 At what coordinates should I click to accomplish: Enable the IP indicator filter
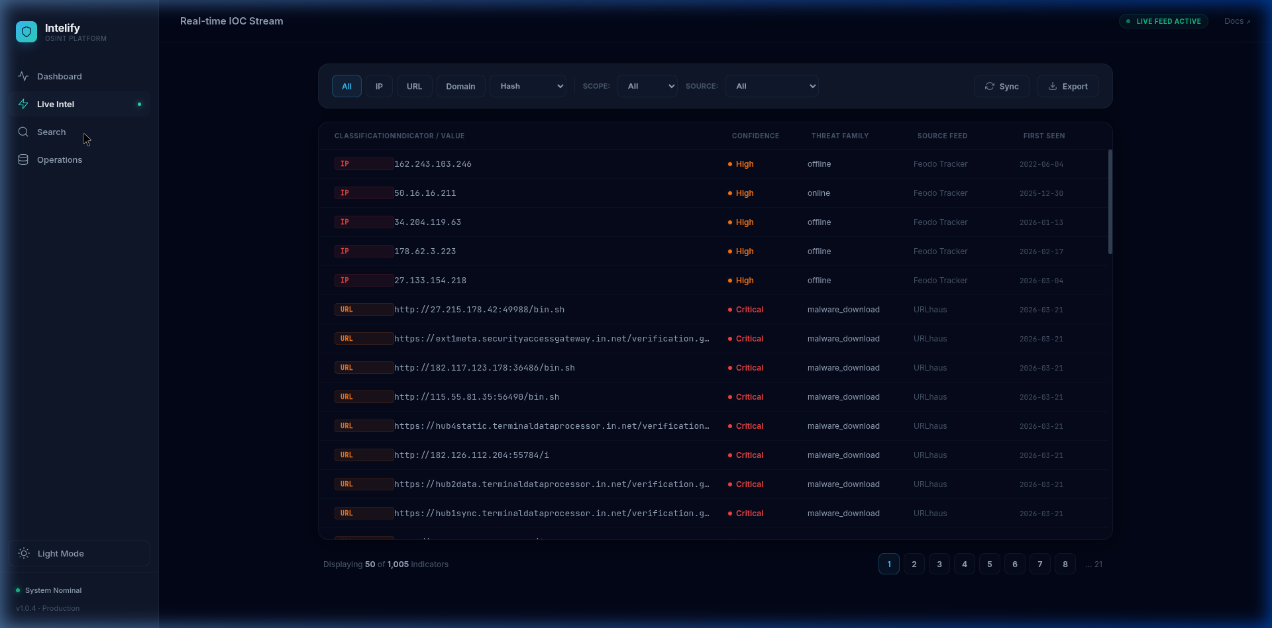pos(379,86)
